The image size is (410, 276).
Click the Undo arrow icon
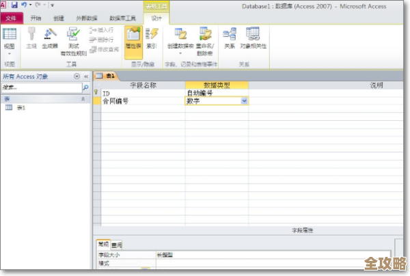point(24,5)
